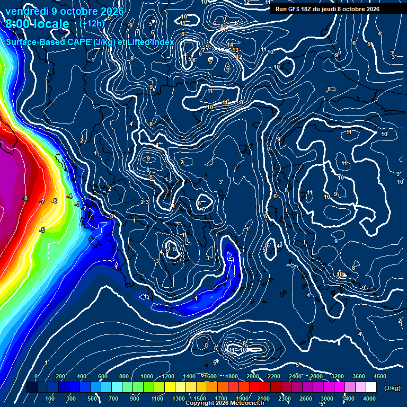Image resolution: width=407 pixels, height=407 pixels.
Task: Click the '(+12h)' forecast offset text
Action: pyautogui.click(x=92, y=24)
